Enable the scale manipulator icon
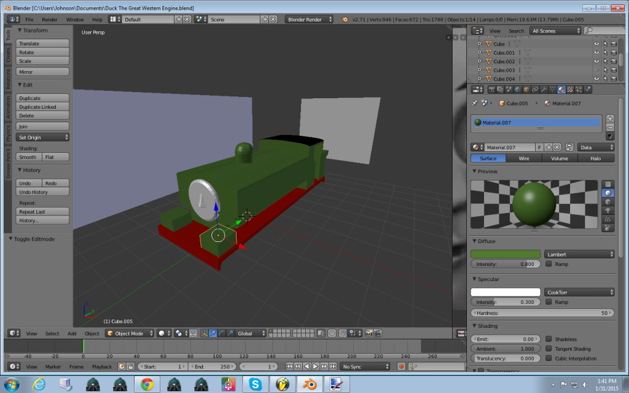This screenshot has width=629, height=393. pos(230,333)
